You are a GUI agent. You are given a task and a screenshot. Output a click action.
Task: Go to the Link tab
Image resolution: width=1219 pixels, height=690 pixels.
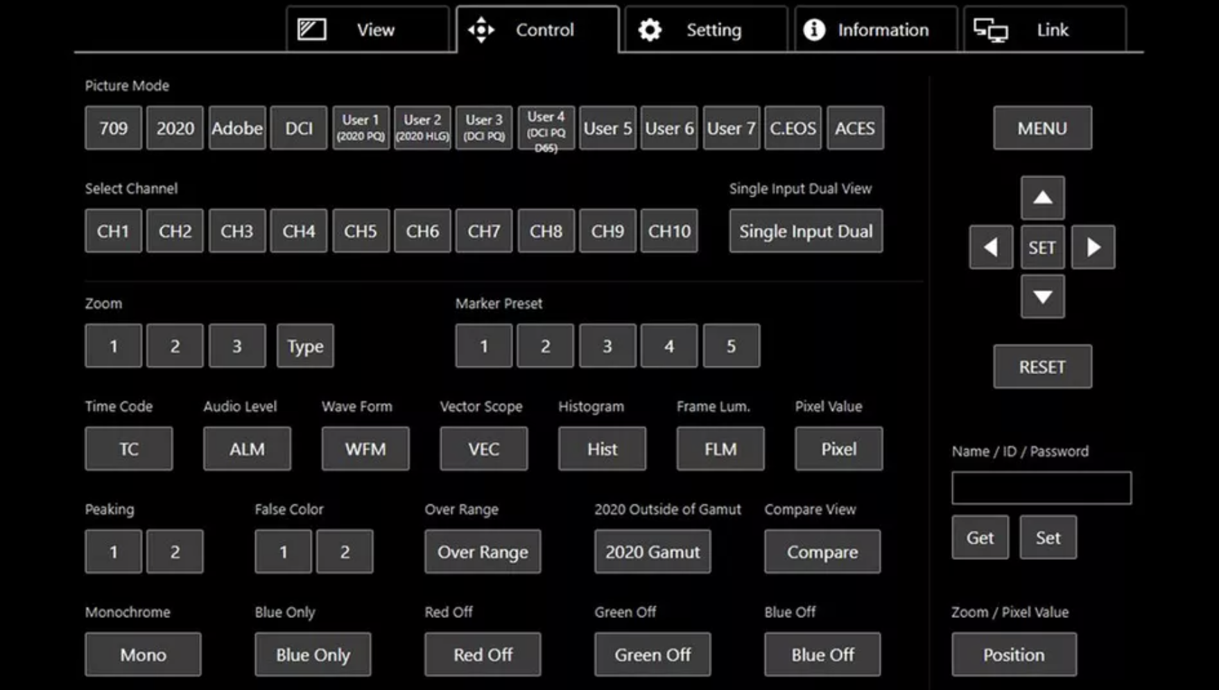(1044, 30)
